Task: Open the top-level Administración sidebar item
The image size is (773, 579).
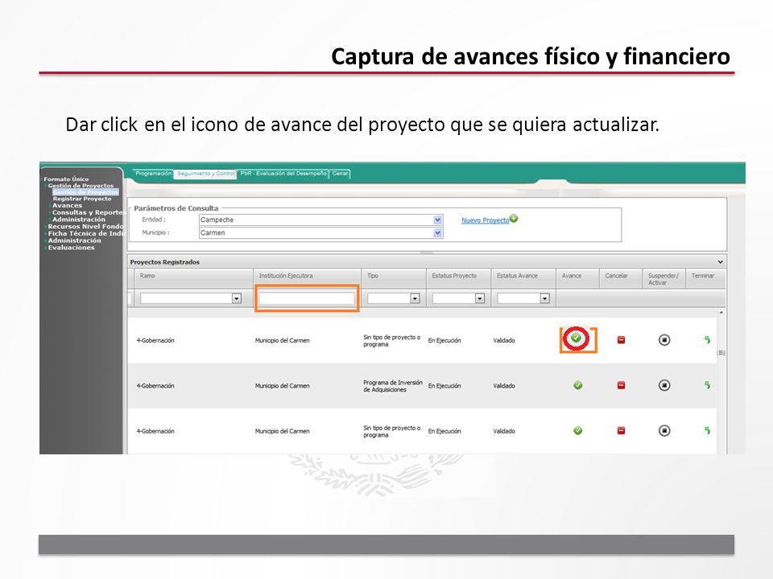Action: (x=74, y=240)
